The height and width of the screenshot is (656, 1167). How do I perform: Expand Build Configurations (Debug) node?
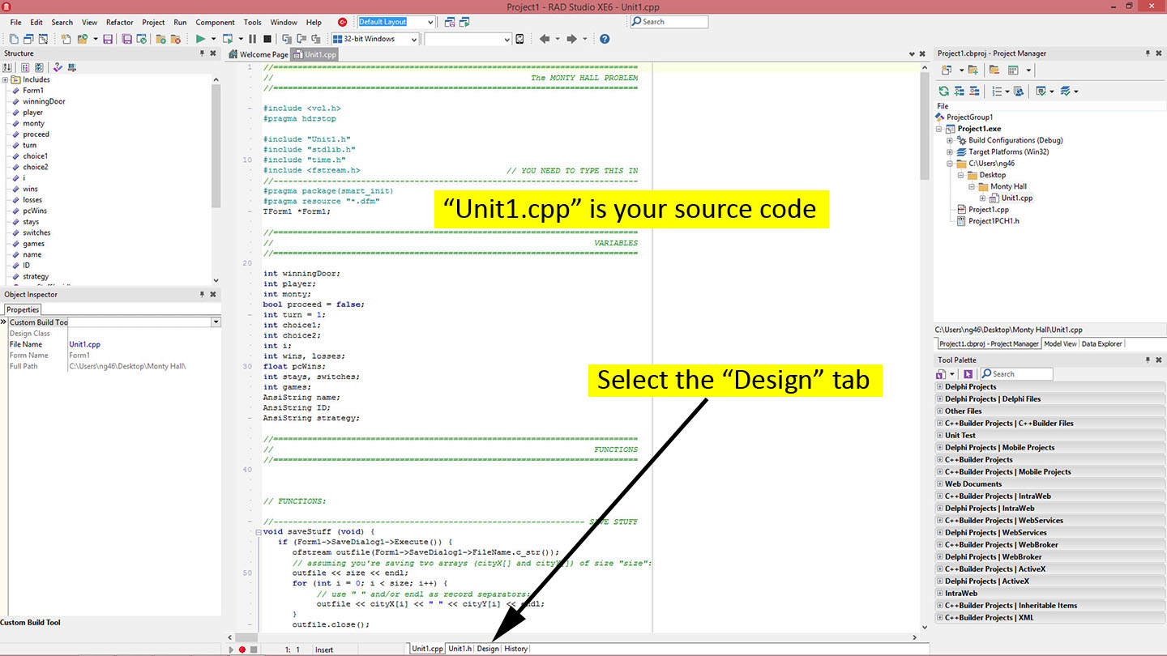(x=950, y=140)
